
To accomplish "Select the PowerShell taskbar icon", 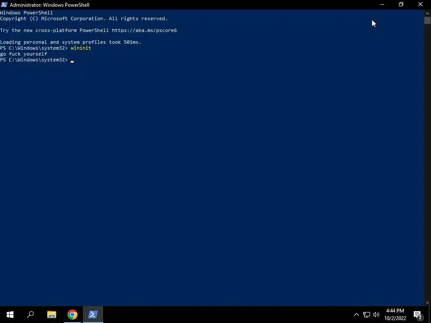I will [x=93, y=315].
